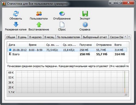Click the 55,7 Мб cell in the 20.08.2012 row
Viewport: 136px width, 105px height.
click(x=101, y=50)
